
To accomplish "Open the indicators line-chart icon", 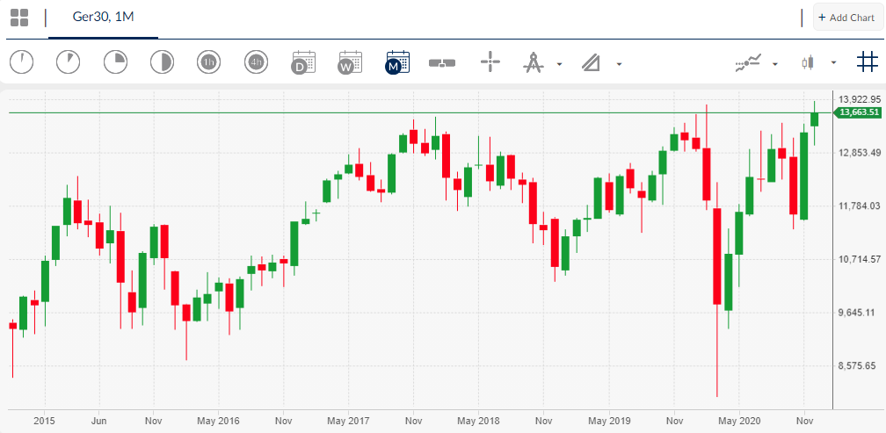I will (x=749, y=62).
